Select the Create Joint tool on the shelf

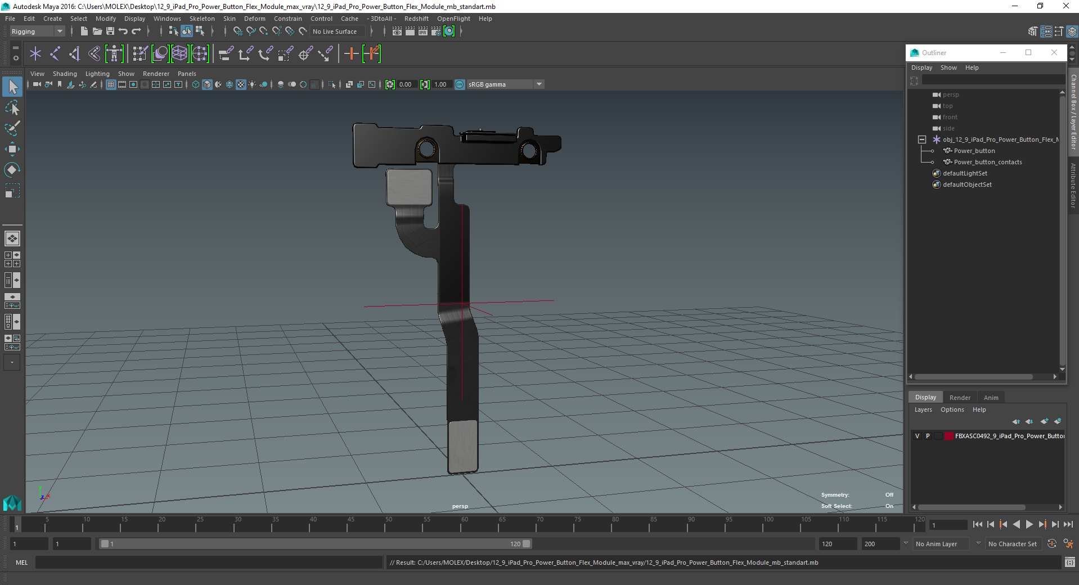coord(55,54)
